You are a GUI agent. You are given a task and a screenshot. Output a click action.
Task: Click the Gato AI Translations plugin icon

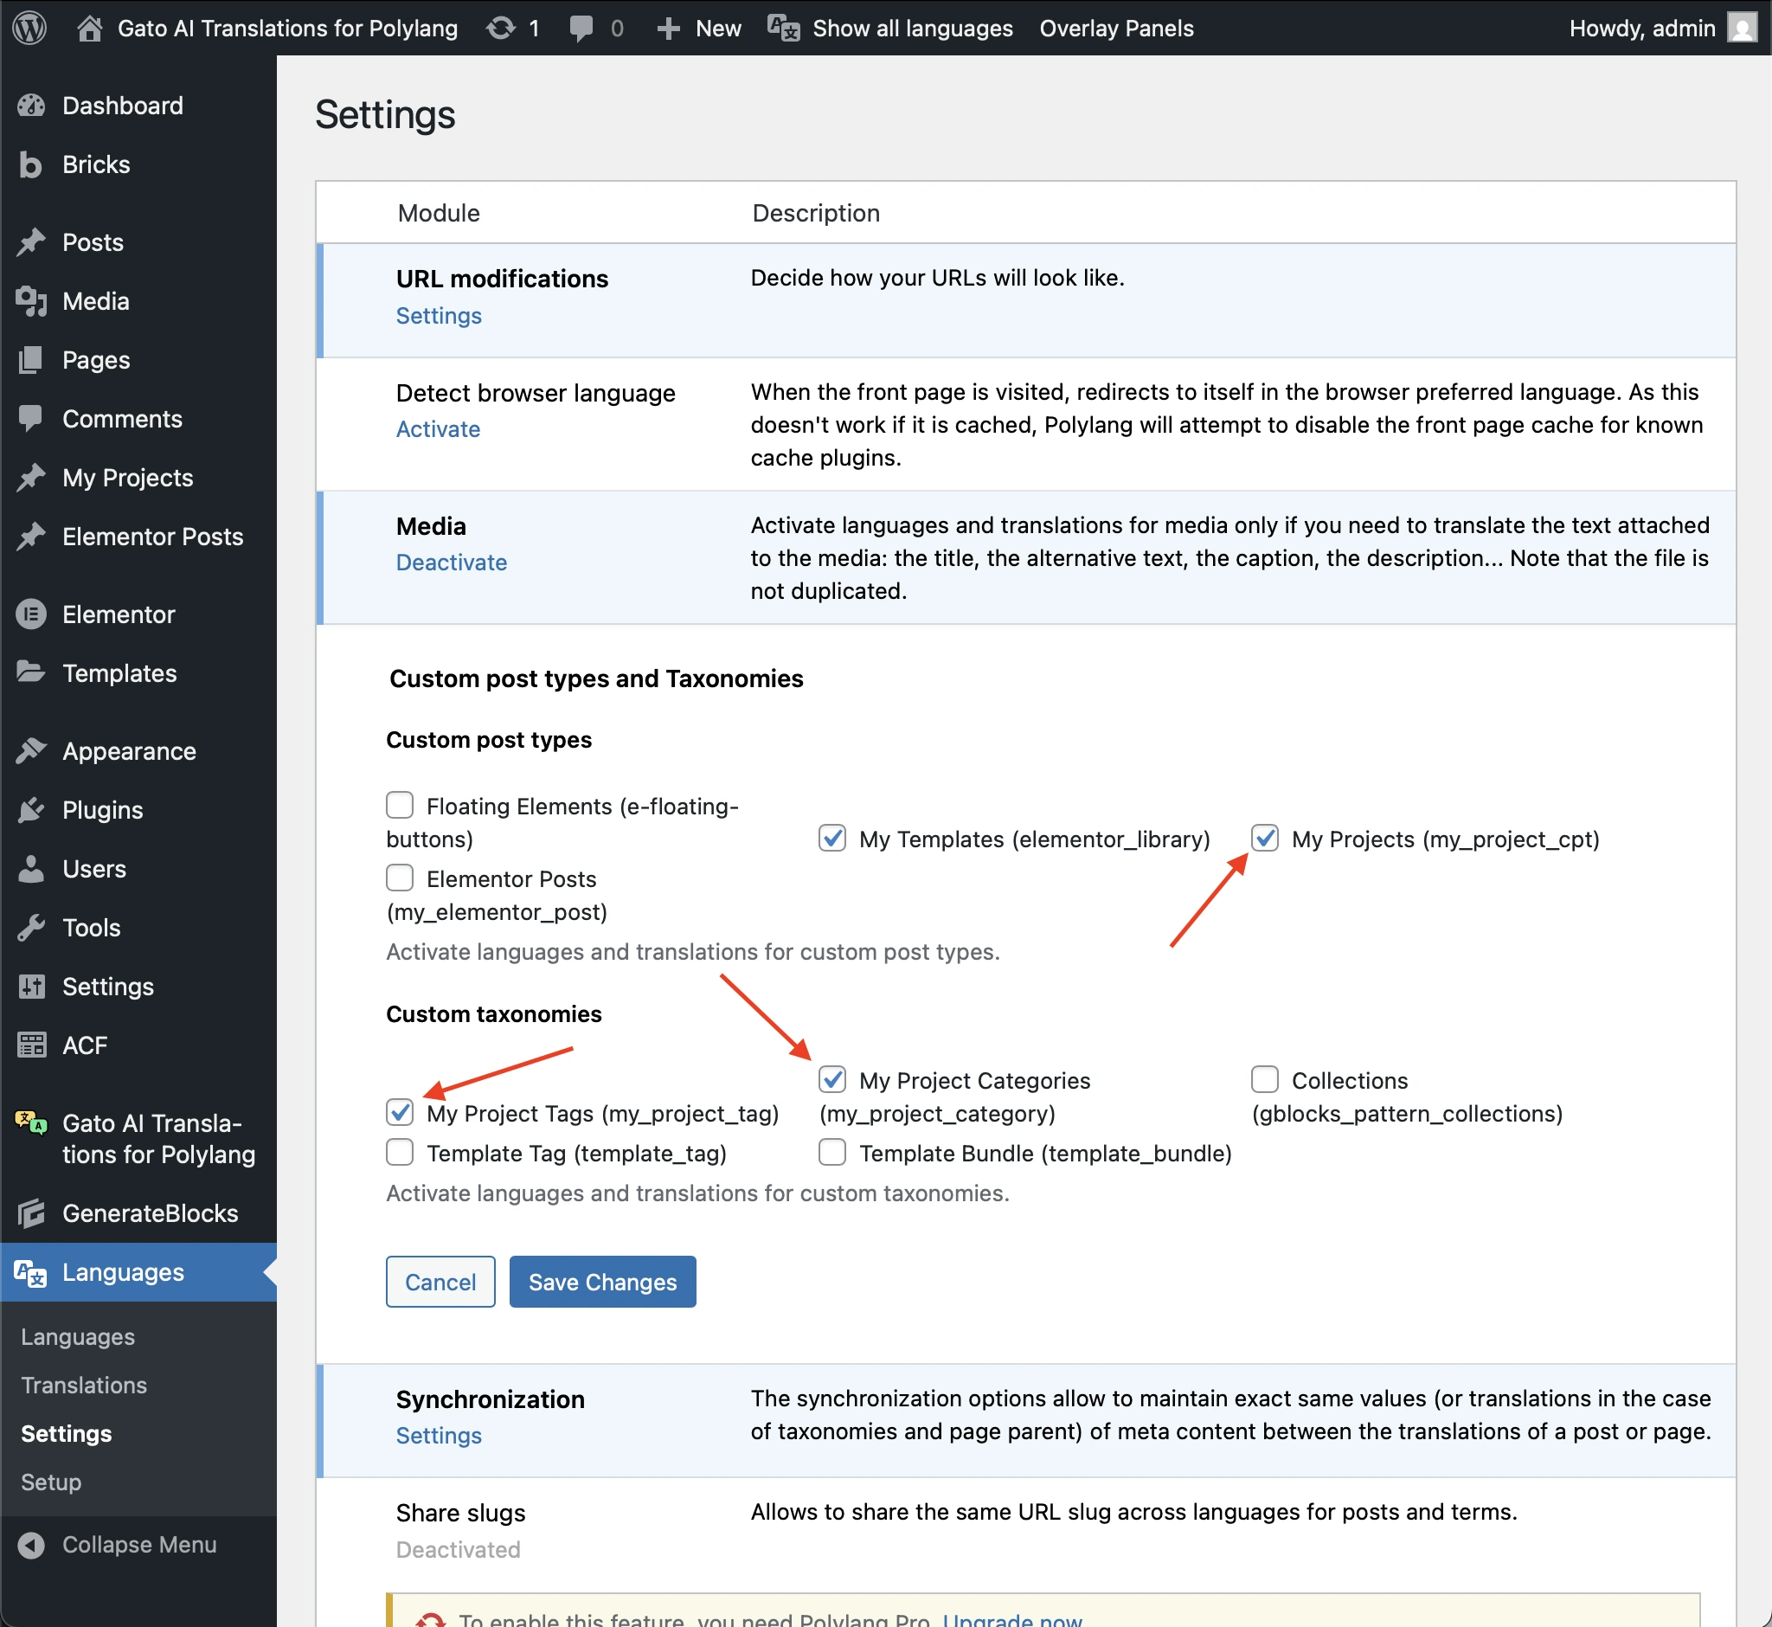(29, 1123)
